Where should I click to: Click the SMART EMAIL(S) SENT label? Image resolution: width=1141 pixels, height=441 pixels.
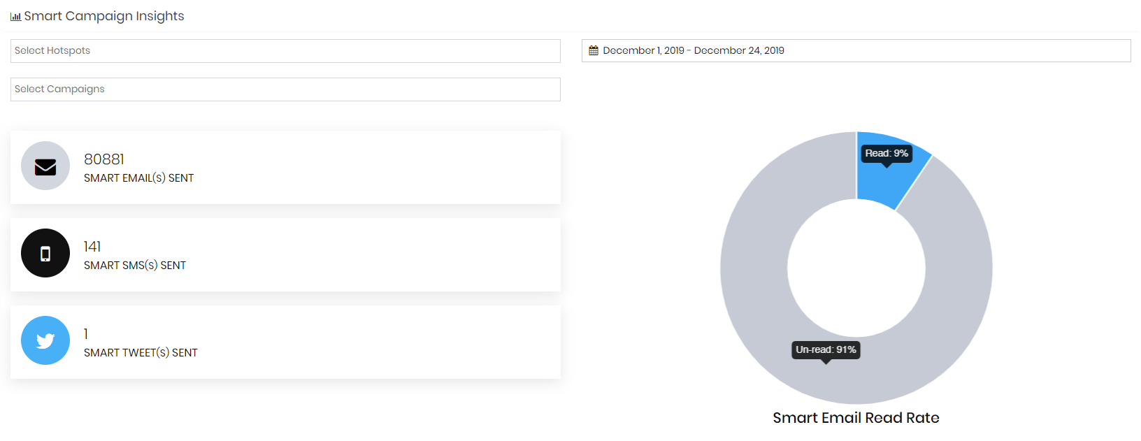[x=138, y=178]
